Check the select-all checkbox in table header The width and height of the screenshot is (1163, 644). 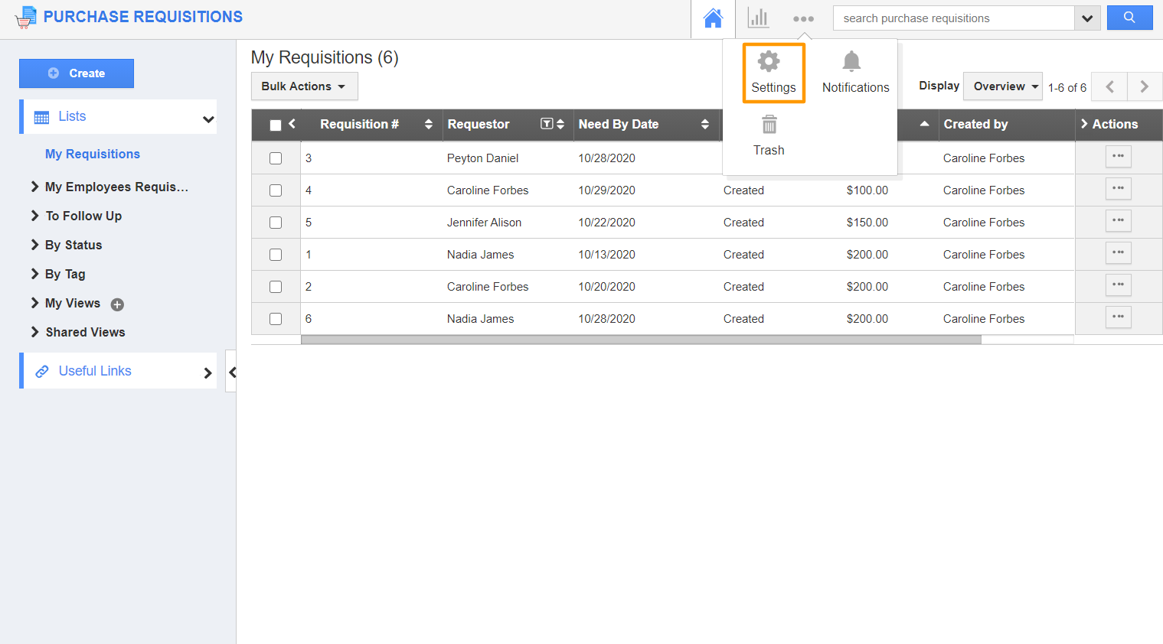[x=276, y=124]
